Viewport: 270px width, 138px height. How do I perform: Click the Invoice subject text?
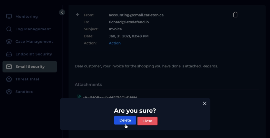115,29
